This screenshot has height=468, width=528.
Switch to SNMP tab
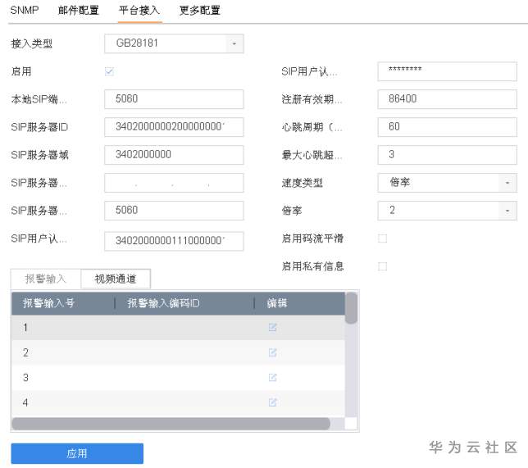[25, 10]
